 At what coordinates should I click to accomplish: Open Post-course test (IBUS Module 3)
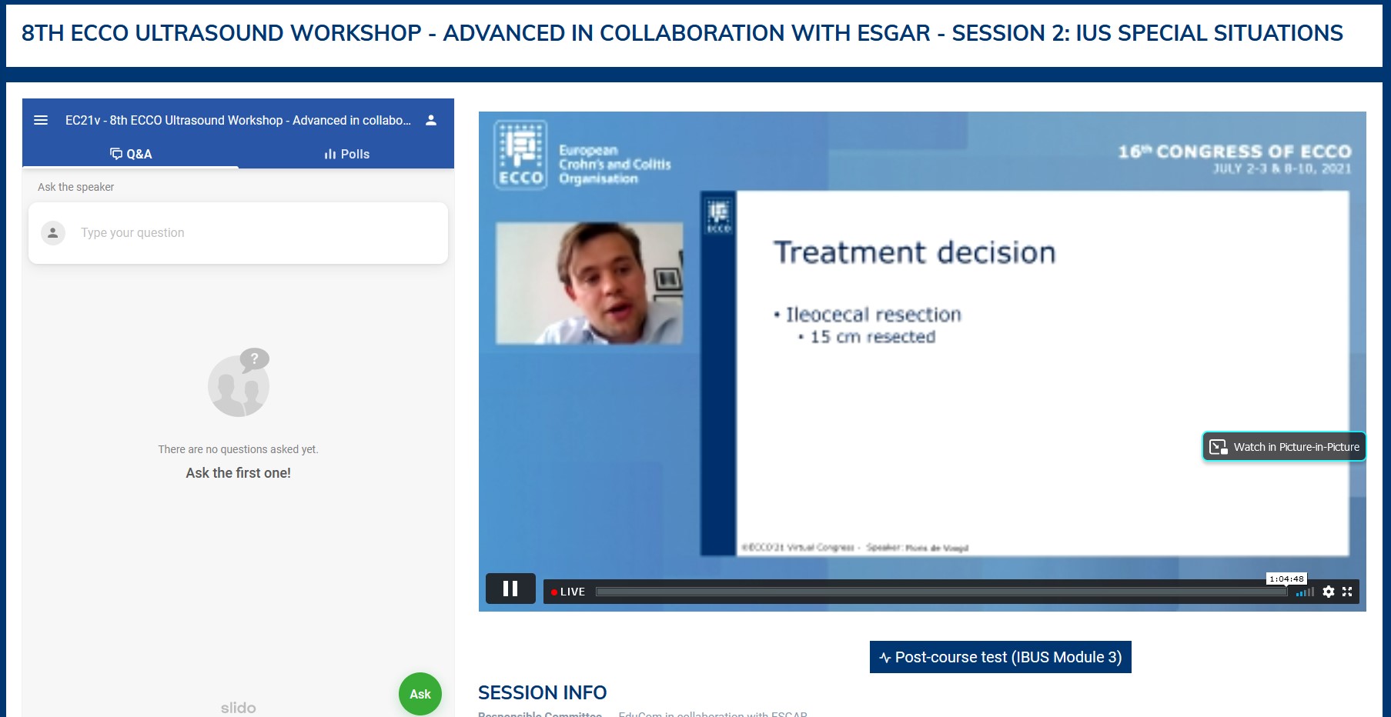[1001, 657]
